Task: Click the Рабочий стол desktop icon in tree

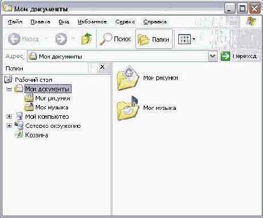Action: tap(8, 79)
